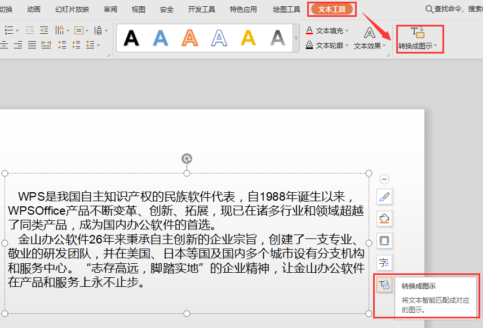Collapse the floating quick toolbar minus button
Screen dimensions: 483x328
coord(384,179)
